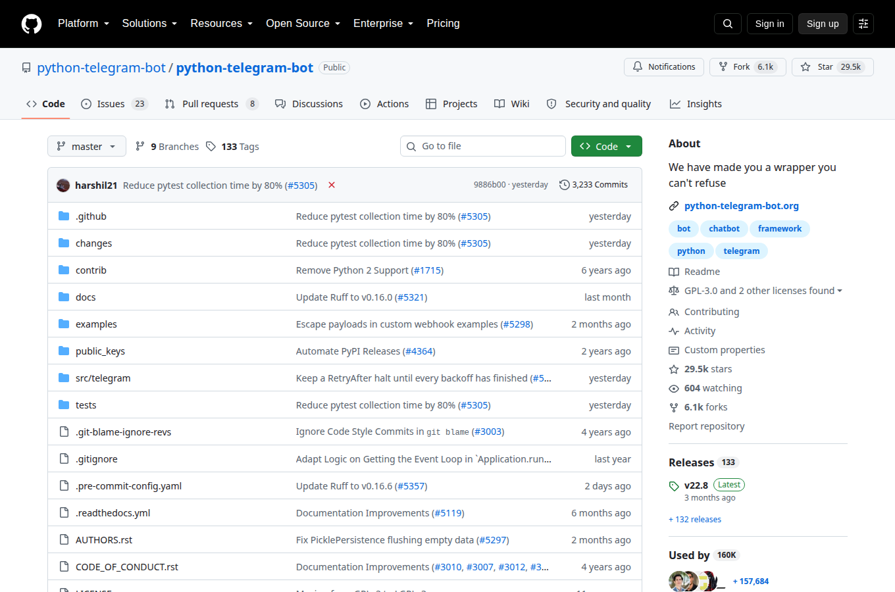
Task: Click the link icon beside python-telegram-bot.org
Action: pyautogui.click(x=674, y=206)
